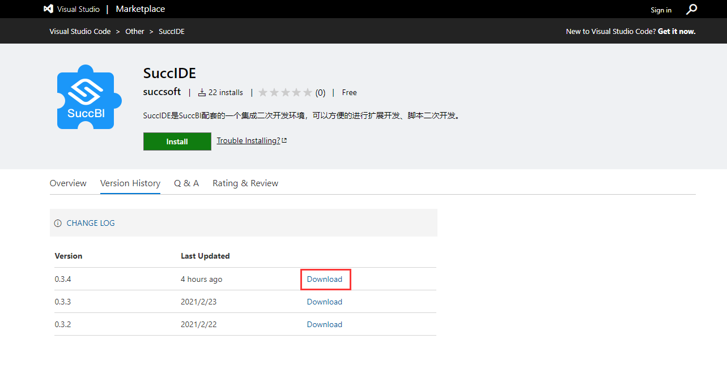Viewport: 727px width, 369px height.
Task: Download version 0.3.2
Action: click(325, 324)
